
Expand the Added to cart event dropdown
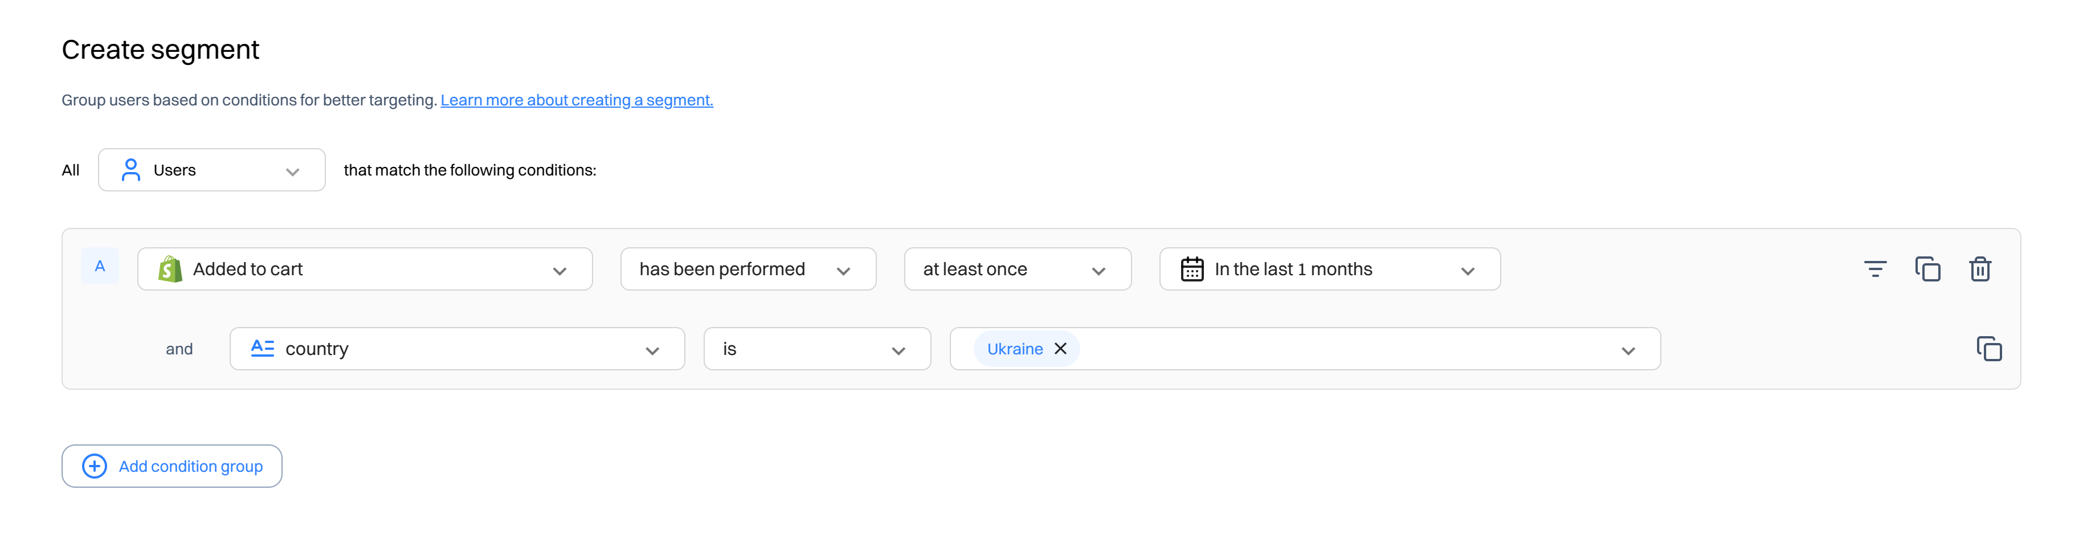pos(365,269)
